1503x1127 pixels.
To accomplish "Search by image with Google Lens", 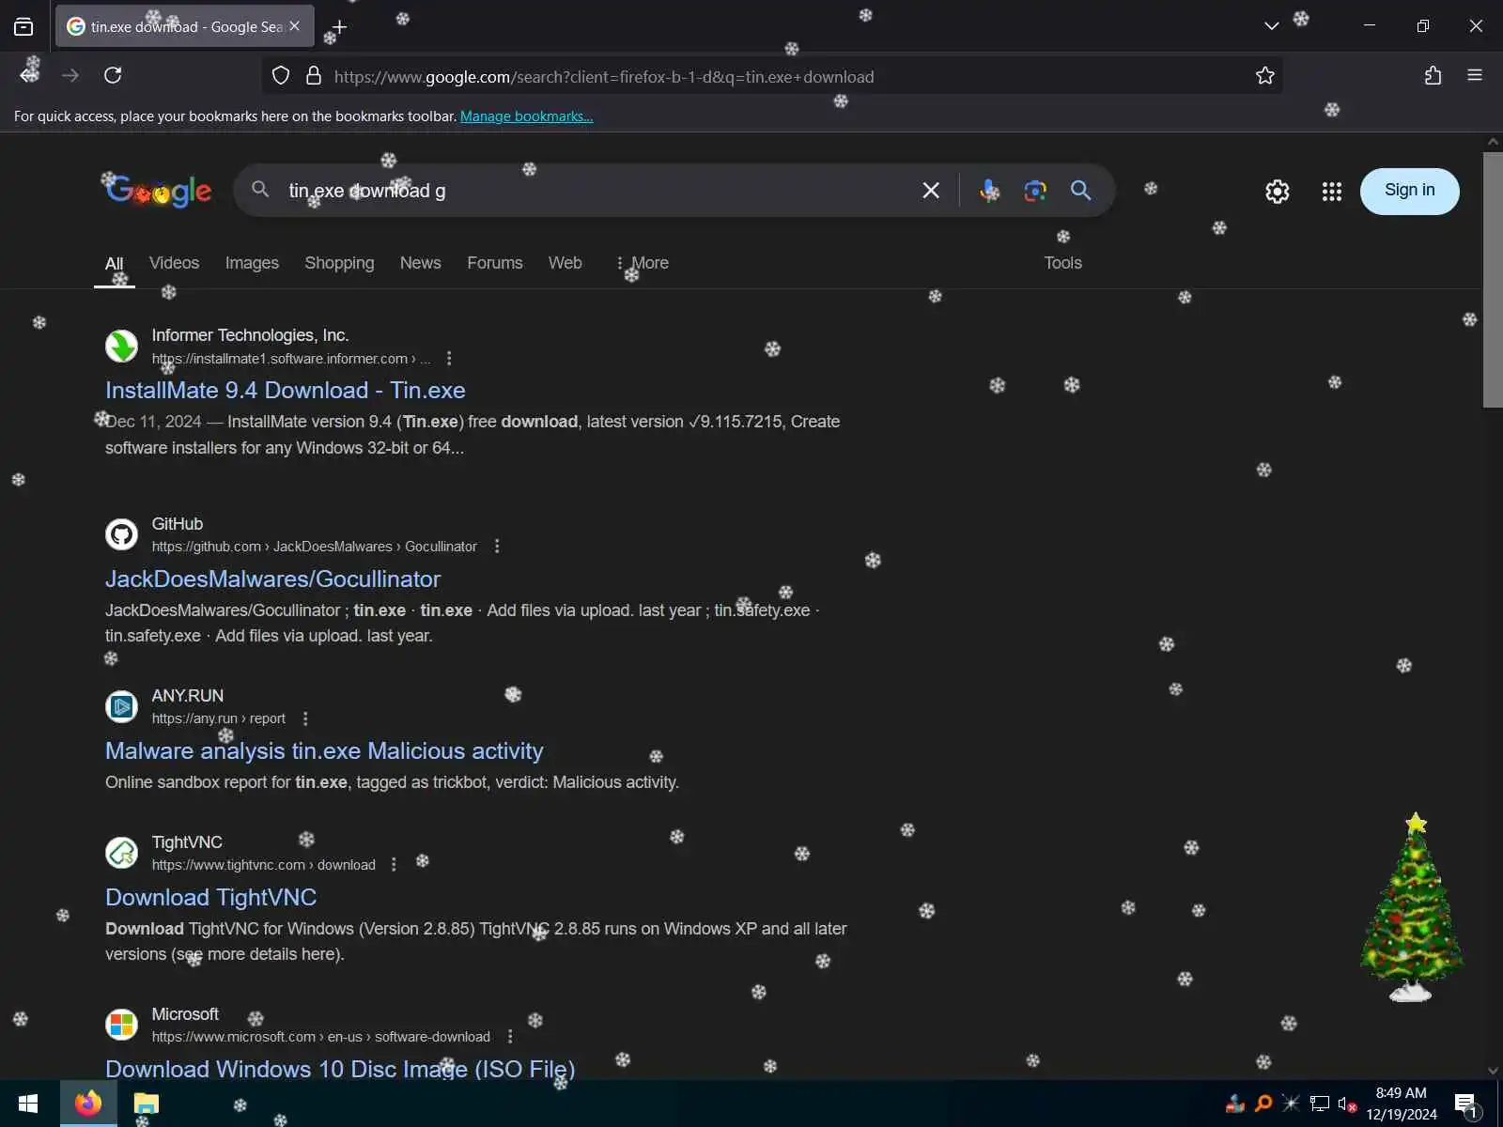I will pyautogui.click(x=1035, y=191).
